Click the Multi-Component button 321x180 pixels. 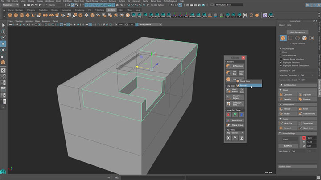(297, 32)
